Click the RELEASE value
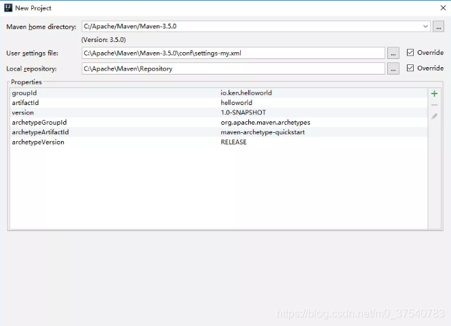Image resolution: width=451 pixels, height=326 pixels. (x=233, y=142)
